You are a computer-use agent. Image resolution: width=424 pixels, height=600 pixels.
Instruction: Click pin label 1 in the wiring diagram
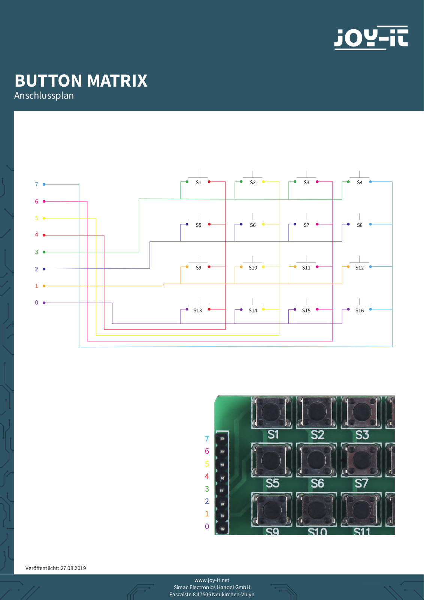pos(36,286)
